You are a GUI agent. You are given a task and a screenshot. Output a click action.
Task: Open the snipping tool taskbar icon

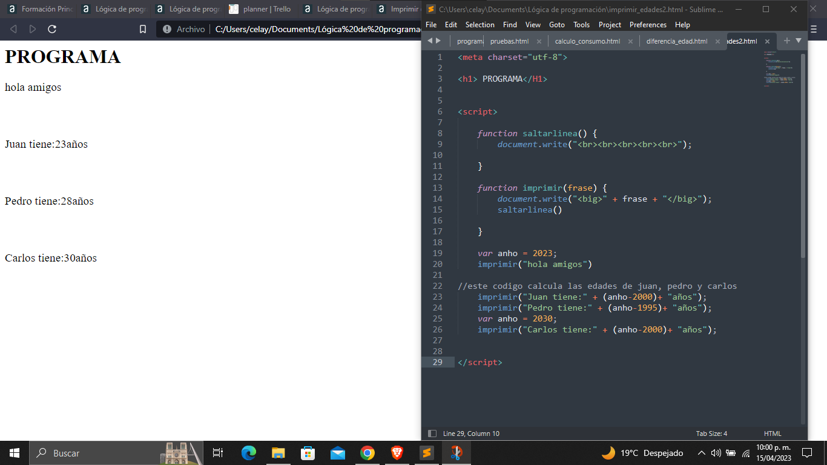[456, 453]
